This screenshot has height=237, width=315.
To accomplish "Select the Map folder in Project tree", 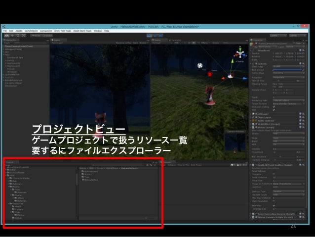I will [13, 181].
